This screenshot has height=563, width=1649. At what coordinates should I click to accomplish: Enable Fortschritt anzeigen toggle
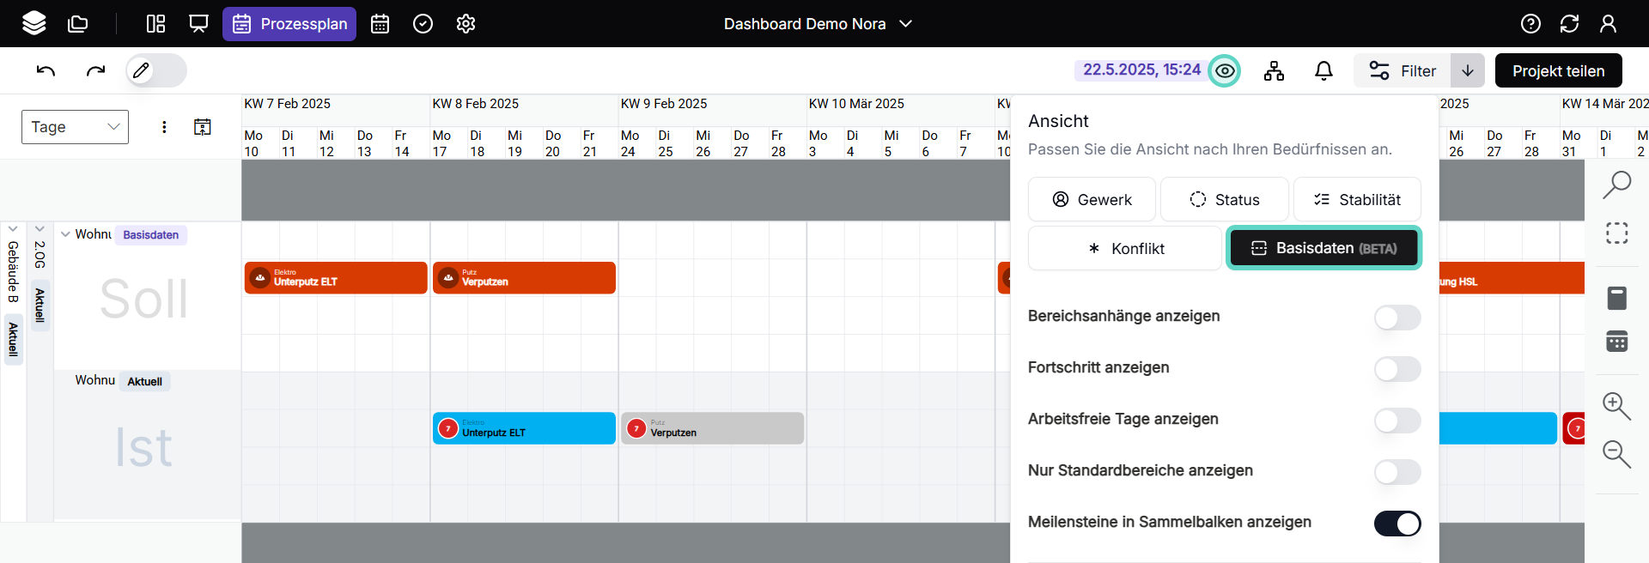pyautogui.click(x=1396, y=369)
